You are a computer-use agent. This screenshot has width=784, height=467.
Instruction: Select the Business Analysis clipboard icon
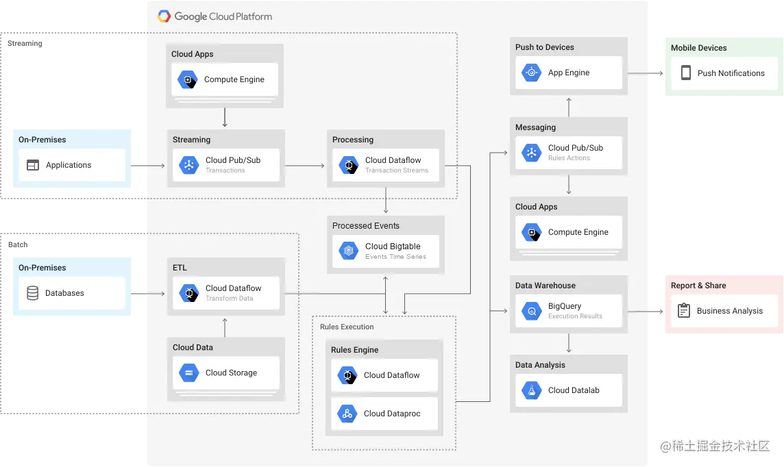pos(683,311)
